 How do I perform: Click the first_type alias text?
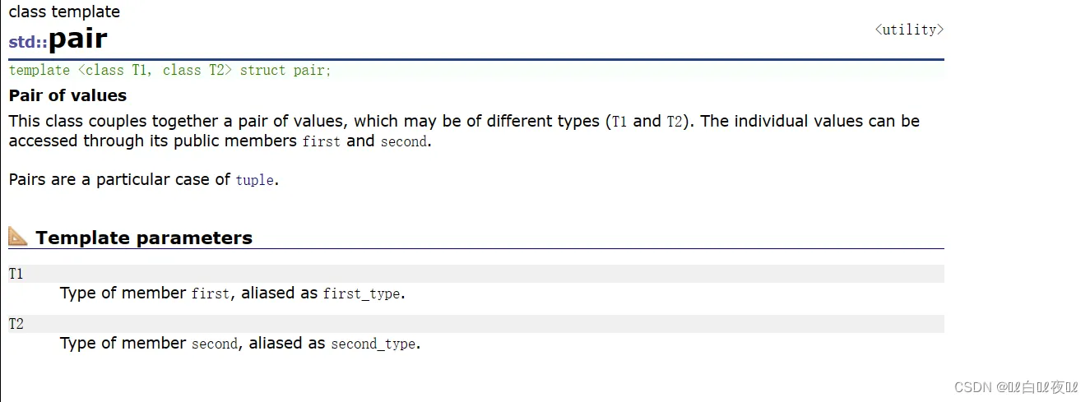(362, 293)
